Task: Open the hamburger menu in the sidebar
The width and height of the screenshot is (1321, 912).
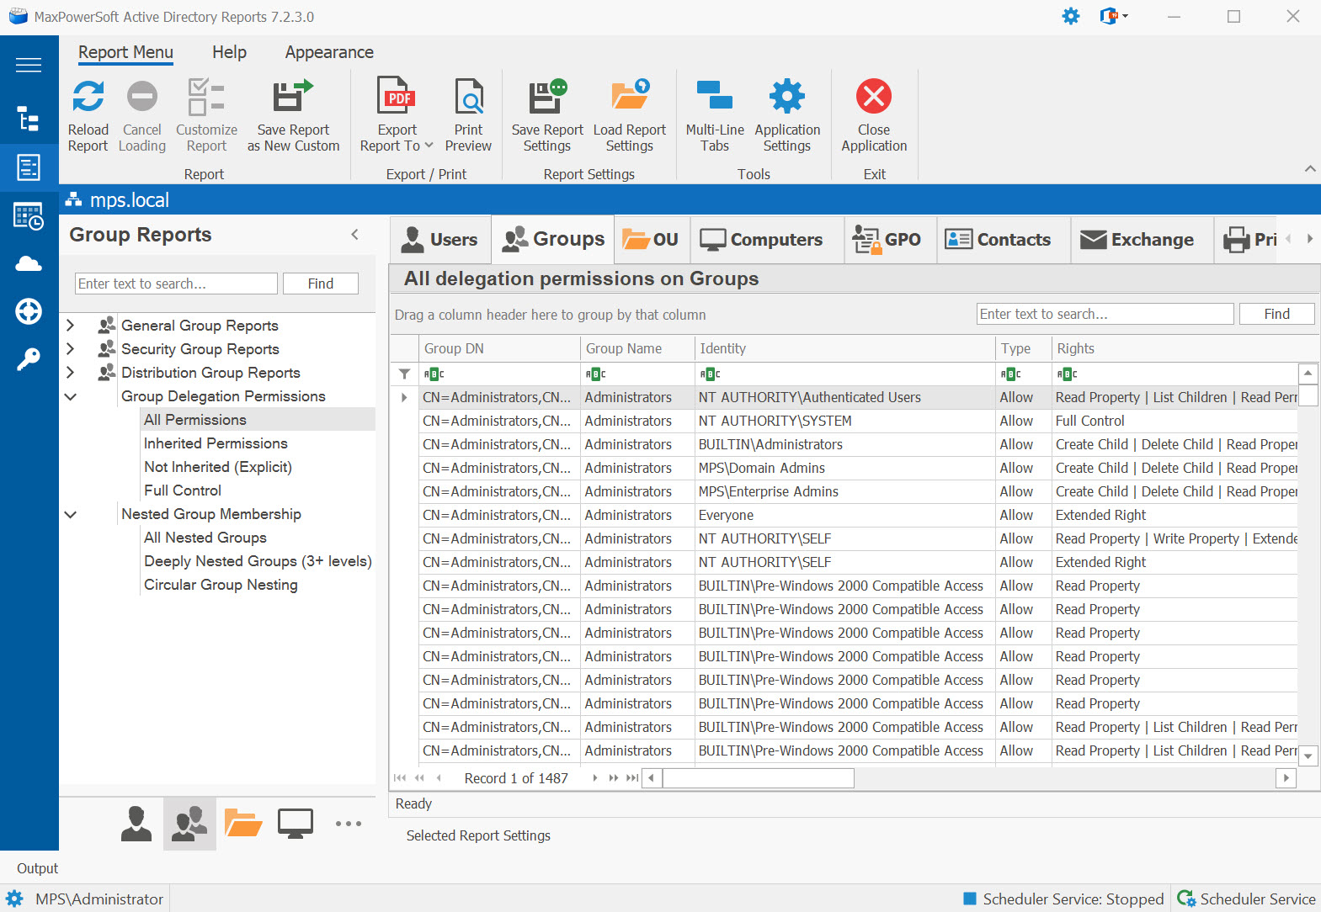Action: click(x=29, y=65)
